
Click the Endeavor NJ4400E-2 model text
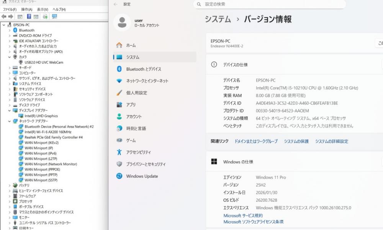227,46
